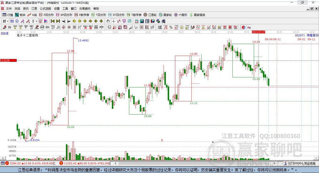The height and width of the screenshot is (173, 319).
Task: Jump to the last bar with the green skip-to-end arrow
Action: pos(58,21)
